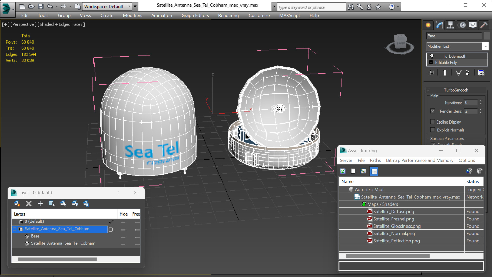Toggle Hide for Base object in Layer dialog
Image resolution: width=492 pixels, height=277 pixels.
pos(123,237)
